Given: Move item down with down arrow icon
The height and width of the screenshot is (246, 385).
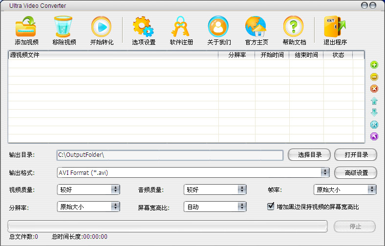Looking at the screenshot, I should [374, 113].
